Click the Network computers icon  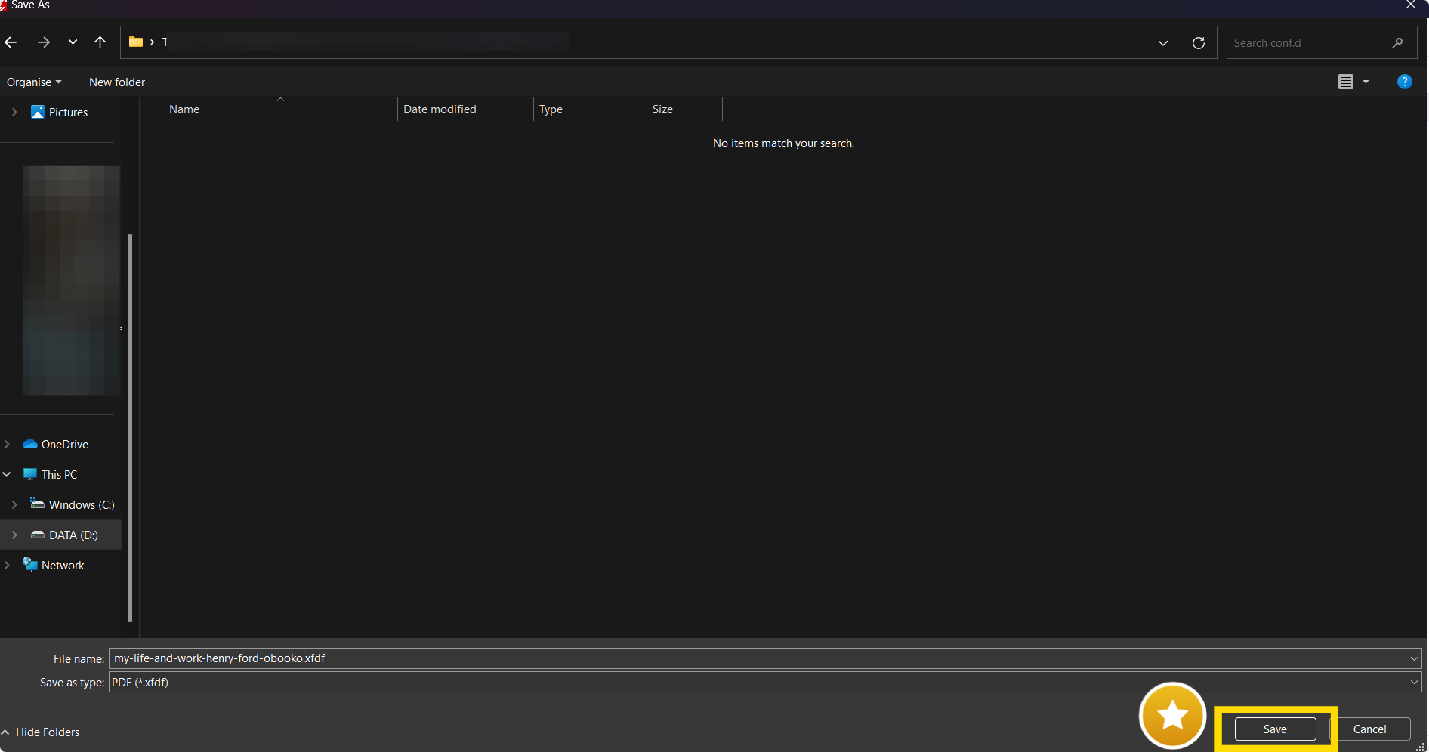(x=30, y=565)
